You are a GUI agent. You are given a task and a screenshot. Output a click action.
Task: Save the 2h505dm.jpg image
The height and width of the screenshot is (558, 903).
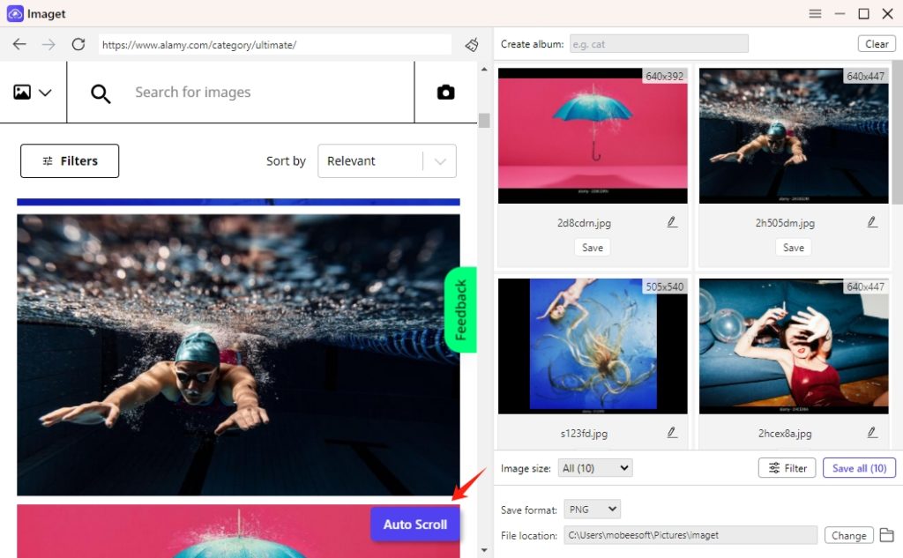coord(793,247)
